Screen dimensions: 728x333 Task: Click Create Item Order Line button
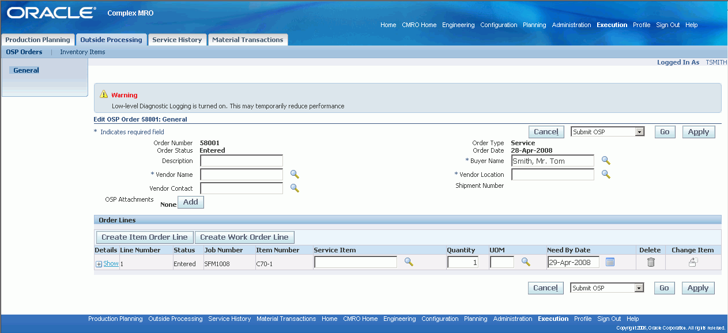pyautogui.click(x=145, y=237)
